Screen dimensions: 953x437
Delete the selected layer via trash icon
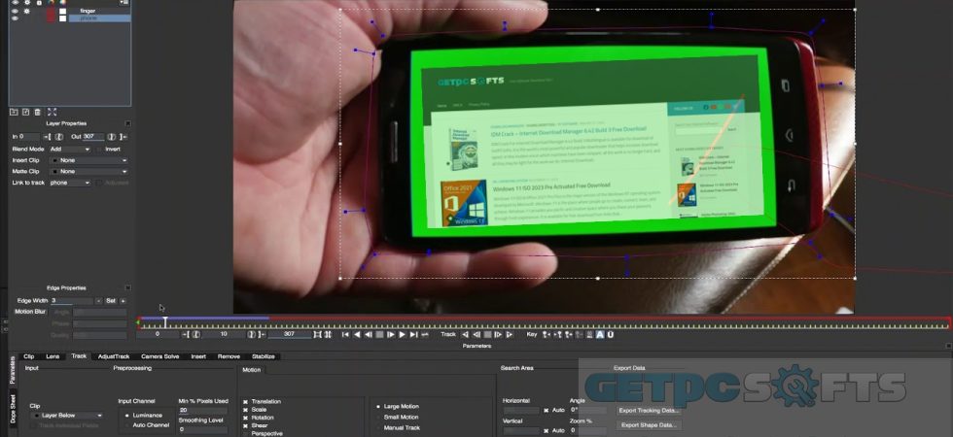tap(37, 112)
